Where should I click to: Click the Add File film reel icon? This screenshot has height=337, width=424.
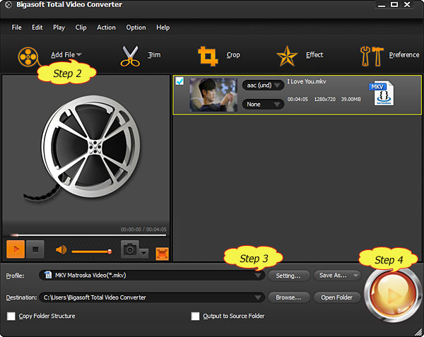pos(28,57)
